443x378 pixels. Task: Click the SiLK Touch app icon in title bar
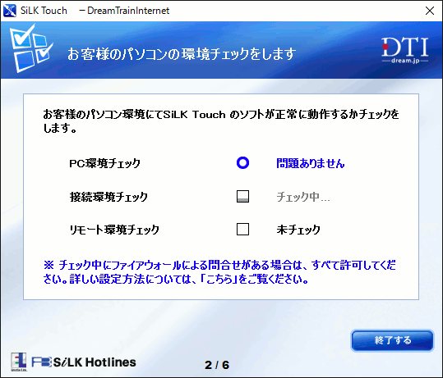click(10, 11)
